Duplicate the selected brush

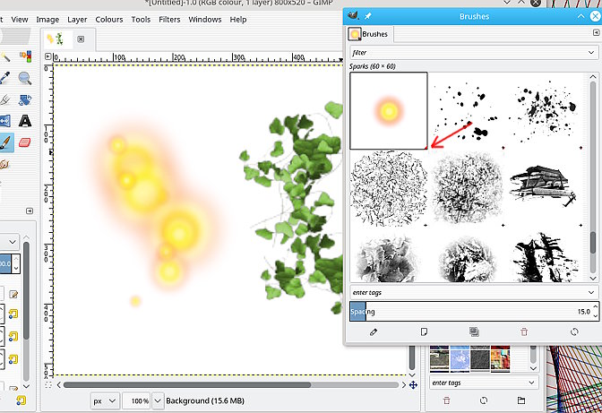474,331
